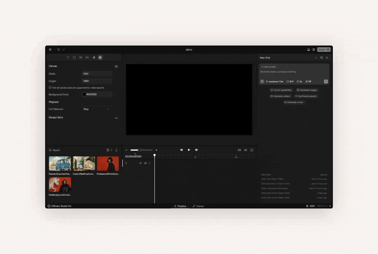Click the Undo arrow icon
Image resolution: width=378 pixels, height=254 pixels.
[58, 49]
